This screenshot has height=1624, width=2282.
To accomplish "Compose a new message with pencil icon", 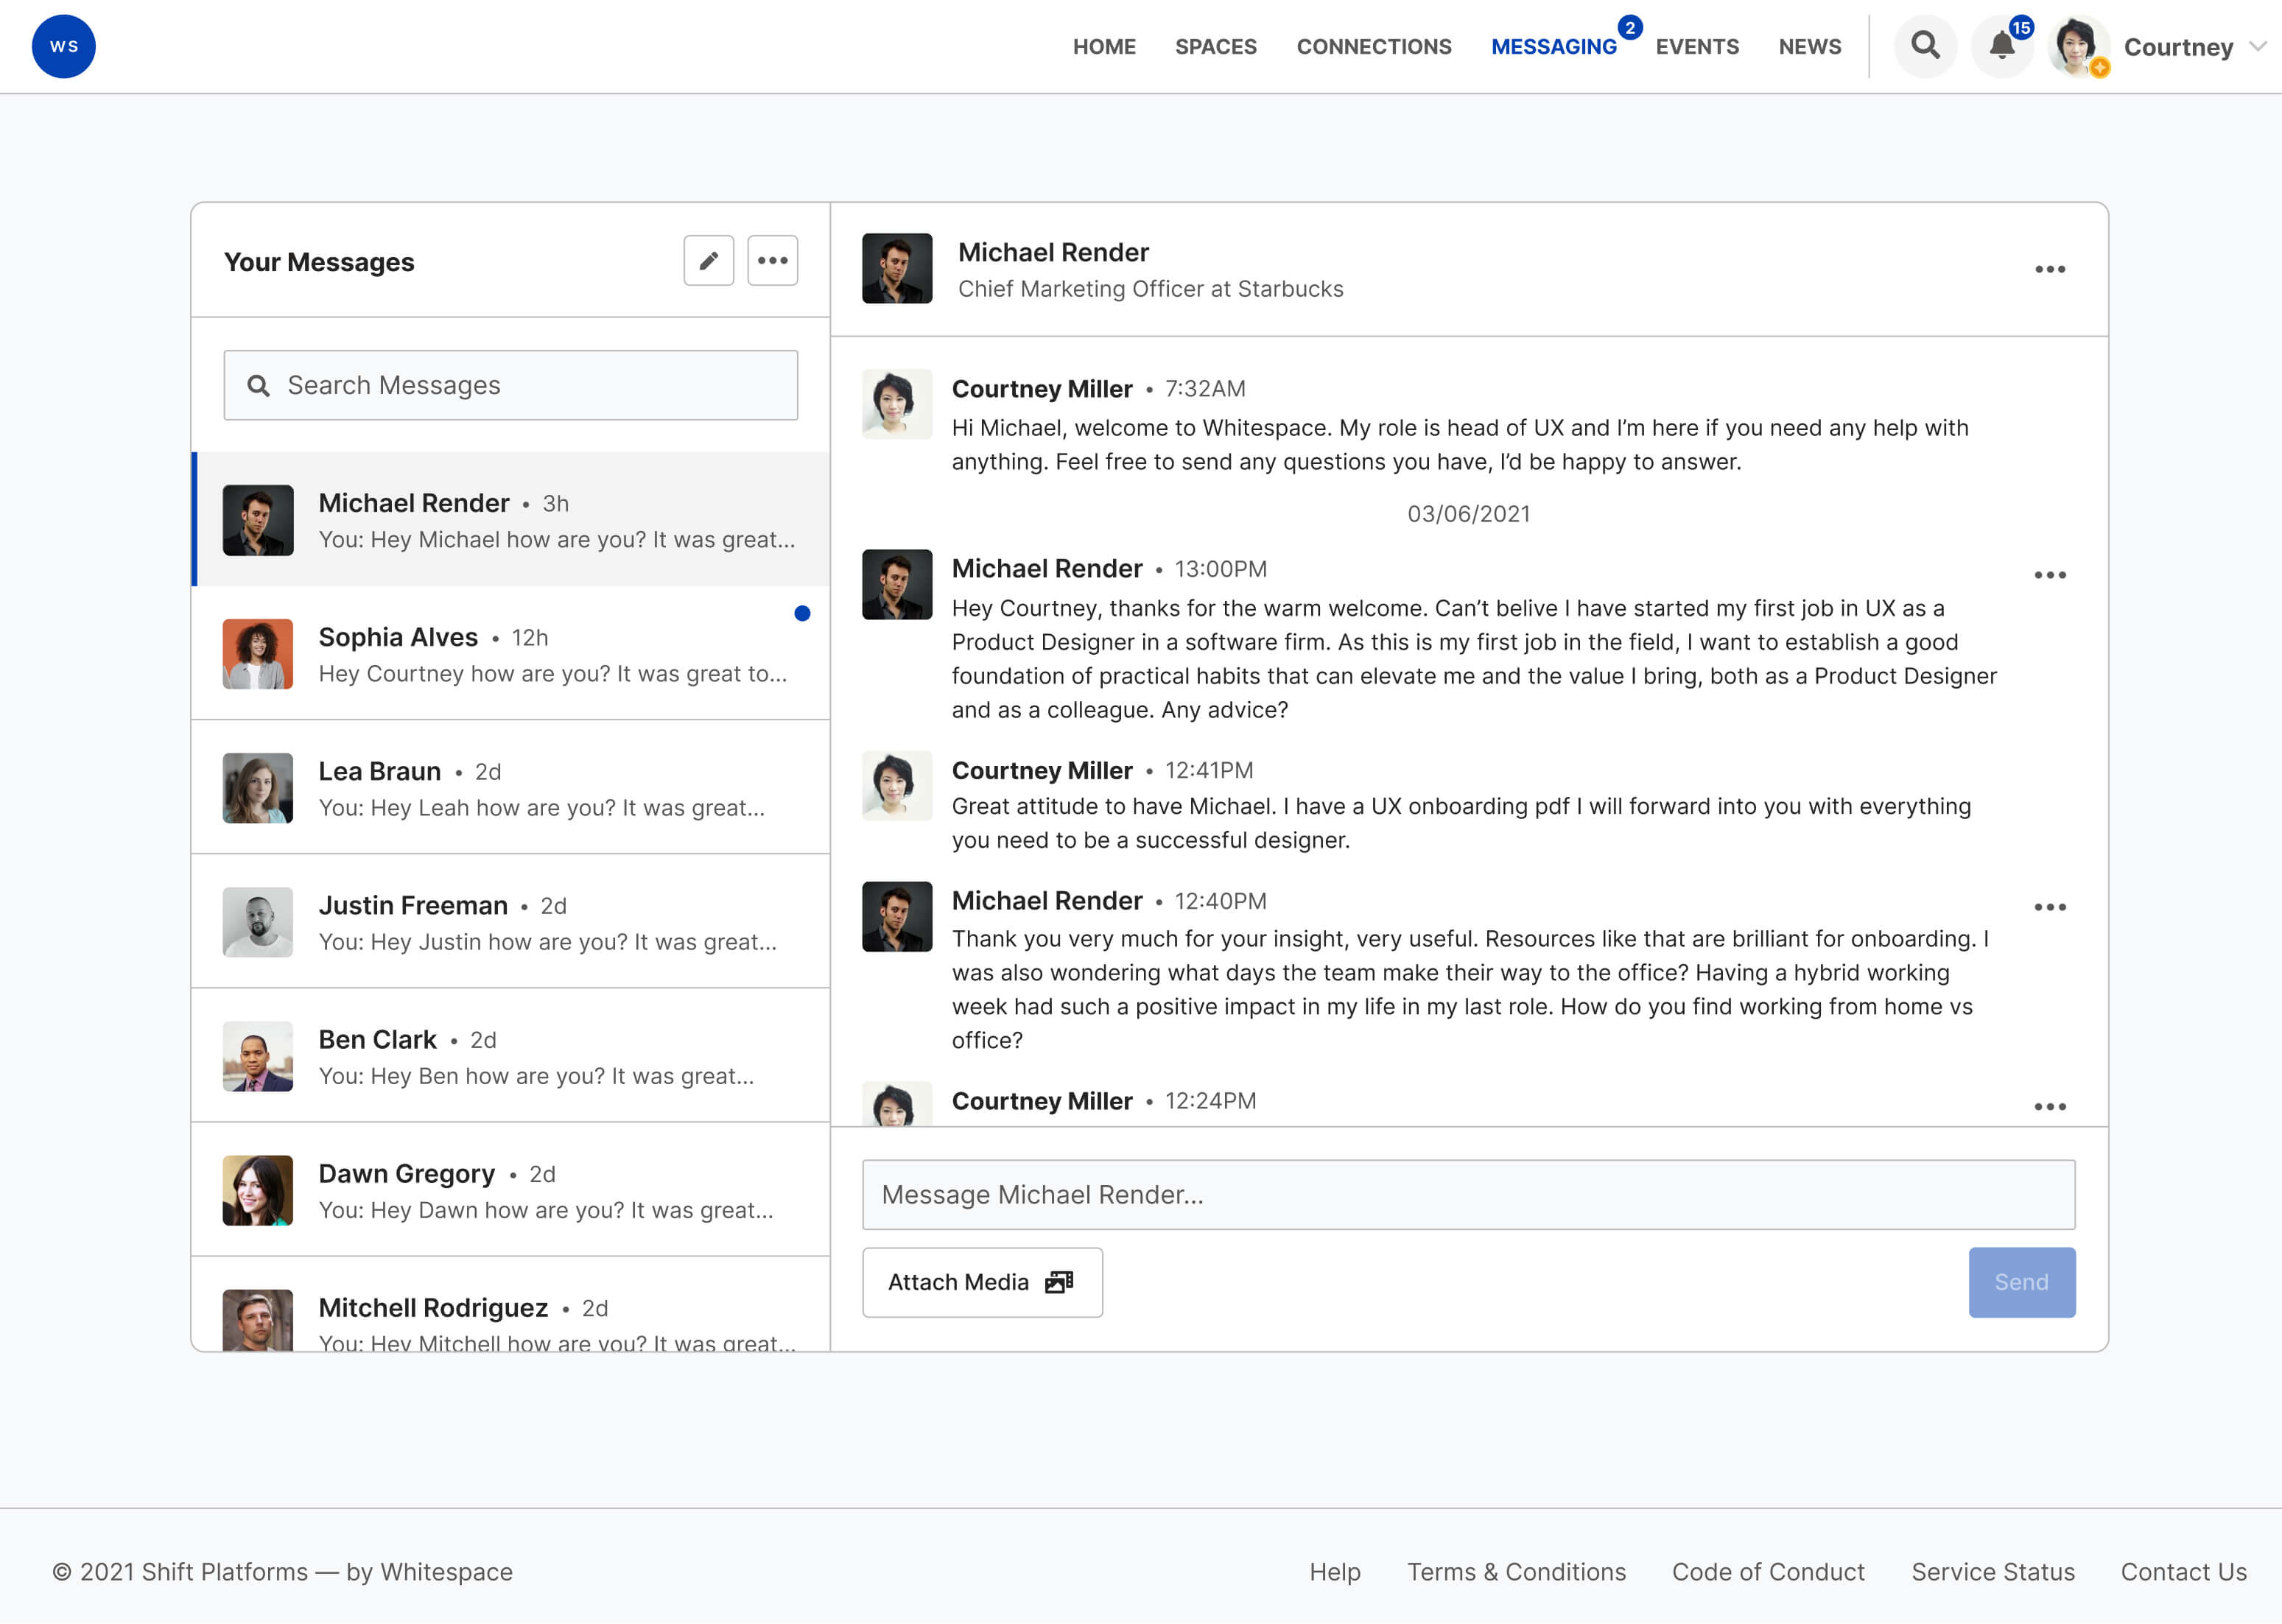I will point(708,261).
